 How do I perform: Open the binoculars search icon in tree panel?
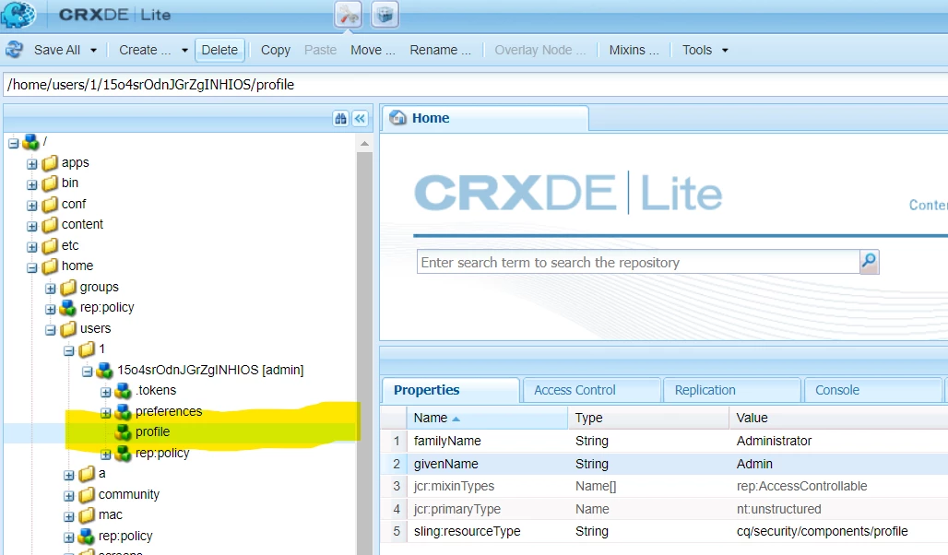(x=340, y=119)
